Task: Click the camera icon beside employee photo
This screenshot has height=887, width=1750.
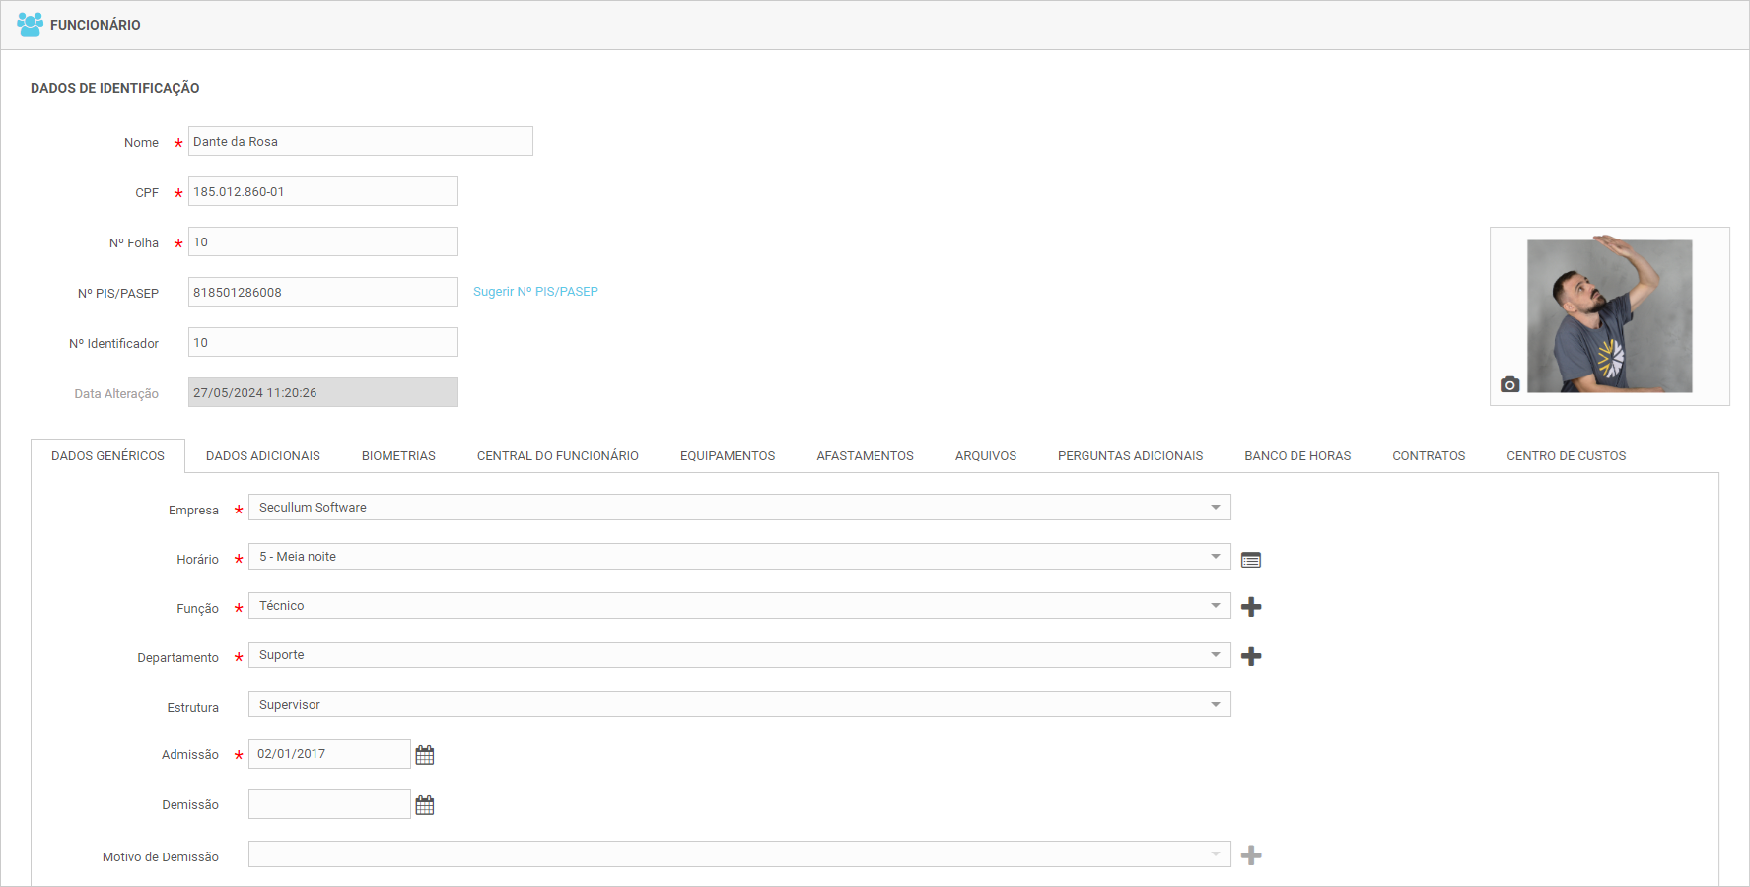Action: [x=1509, y=384]
